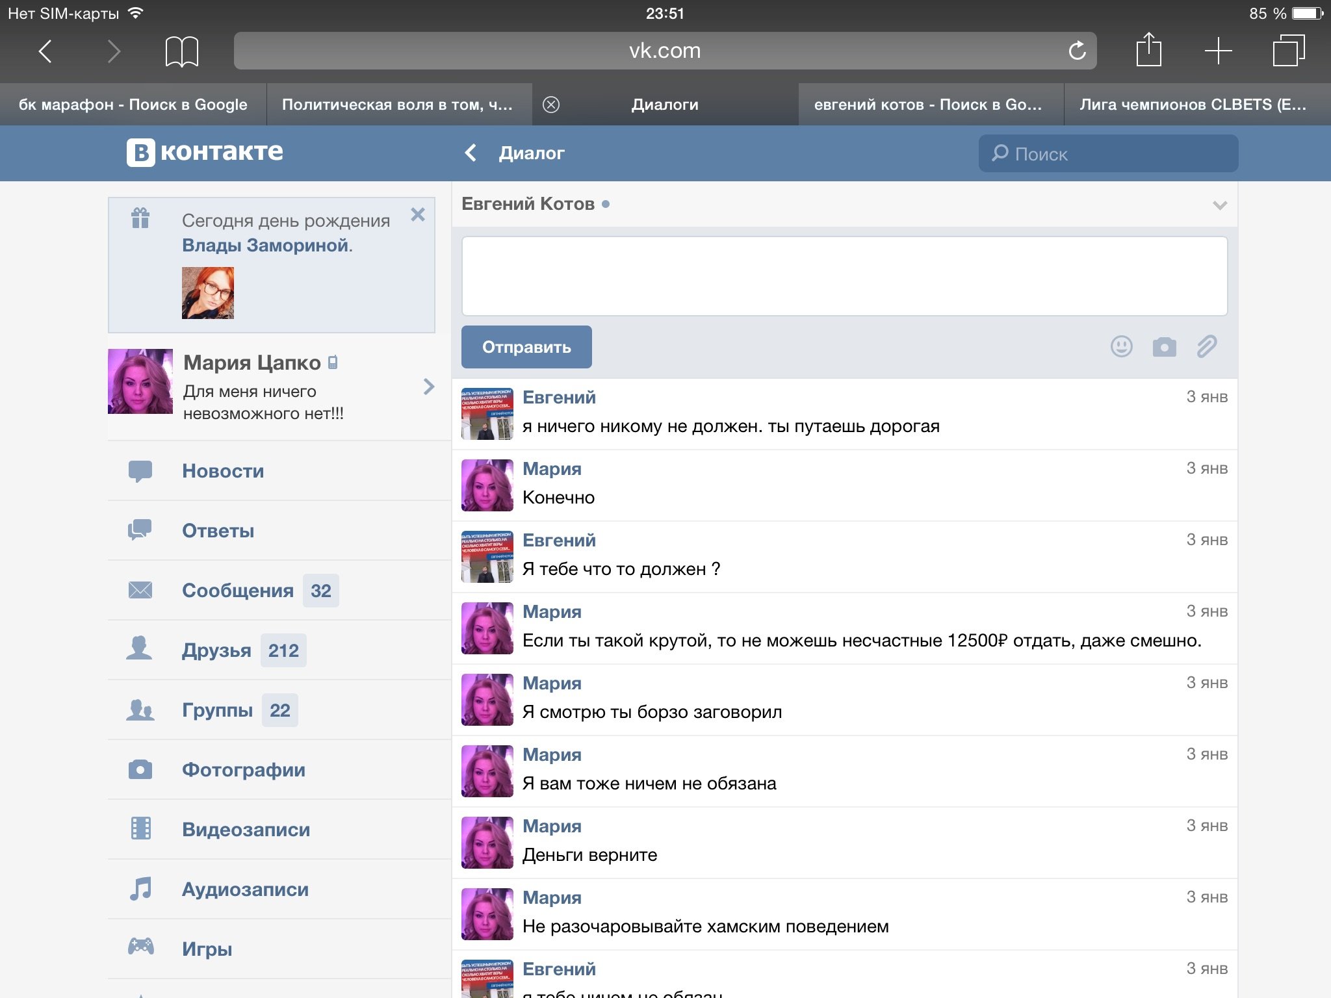
Task: Switch to евгений котов Google tab
Action: coord(928,105)
